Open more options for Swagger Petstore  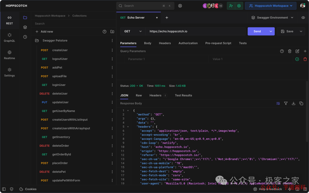(112, 41)
